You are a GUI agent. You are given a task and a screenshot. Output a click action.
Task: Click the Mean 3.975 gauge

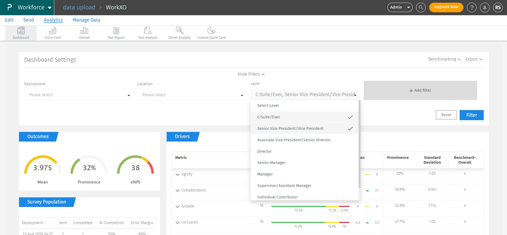pyautogui.click(x=43, y=165)
